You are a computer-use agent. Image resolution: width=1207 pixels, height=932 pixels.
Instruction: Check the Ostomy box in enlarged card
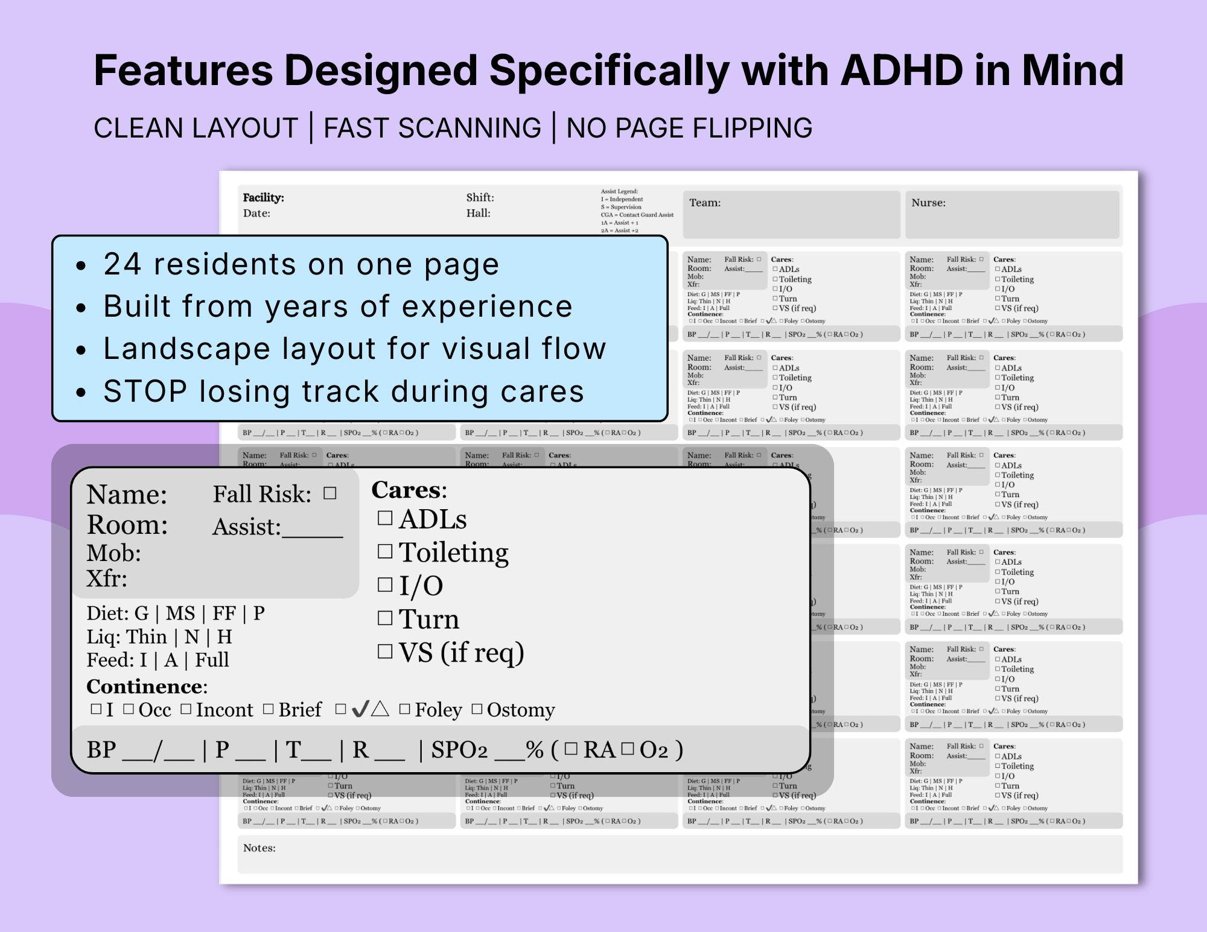click(477, 709)
